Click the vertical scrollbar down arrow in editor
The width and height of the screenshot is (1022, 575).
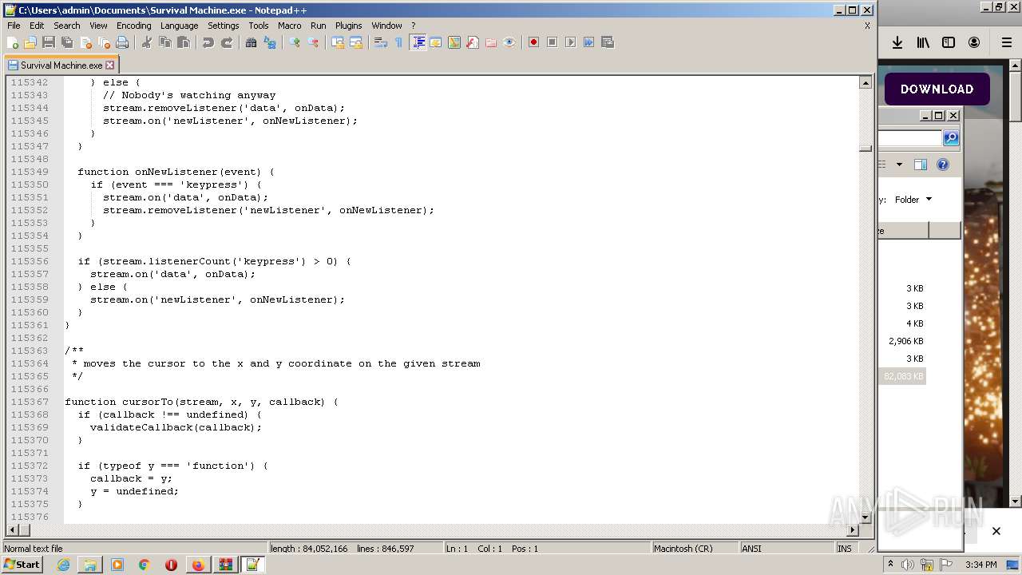866,517
